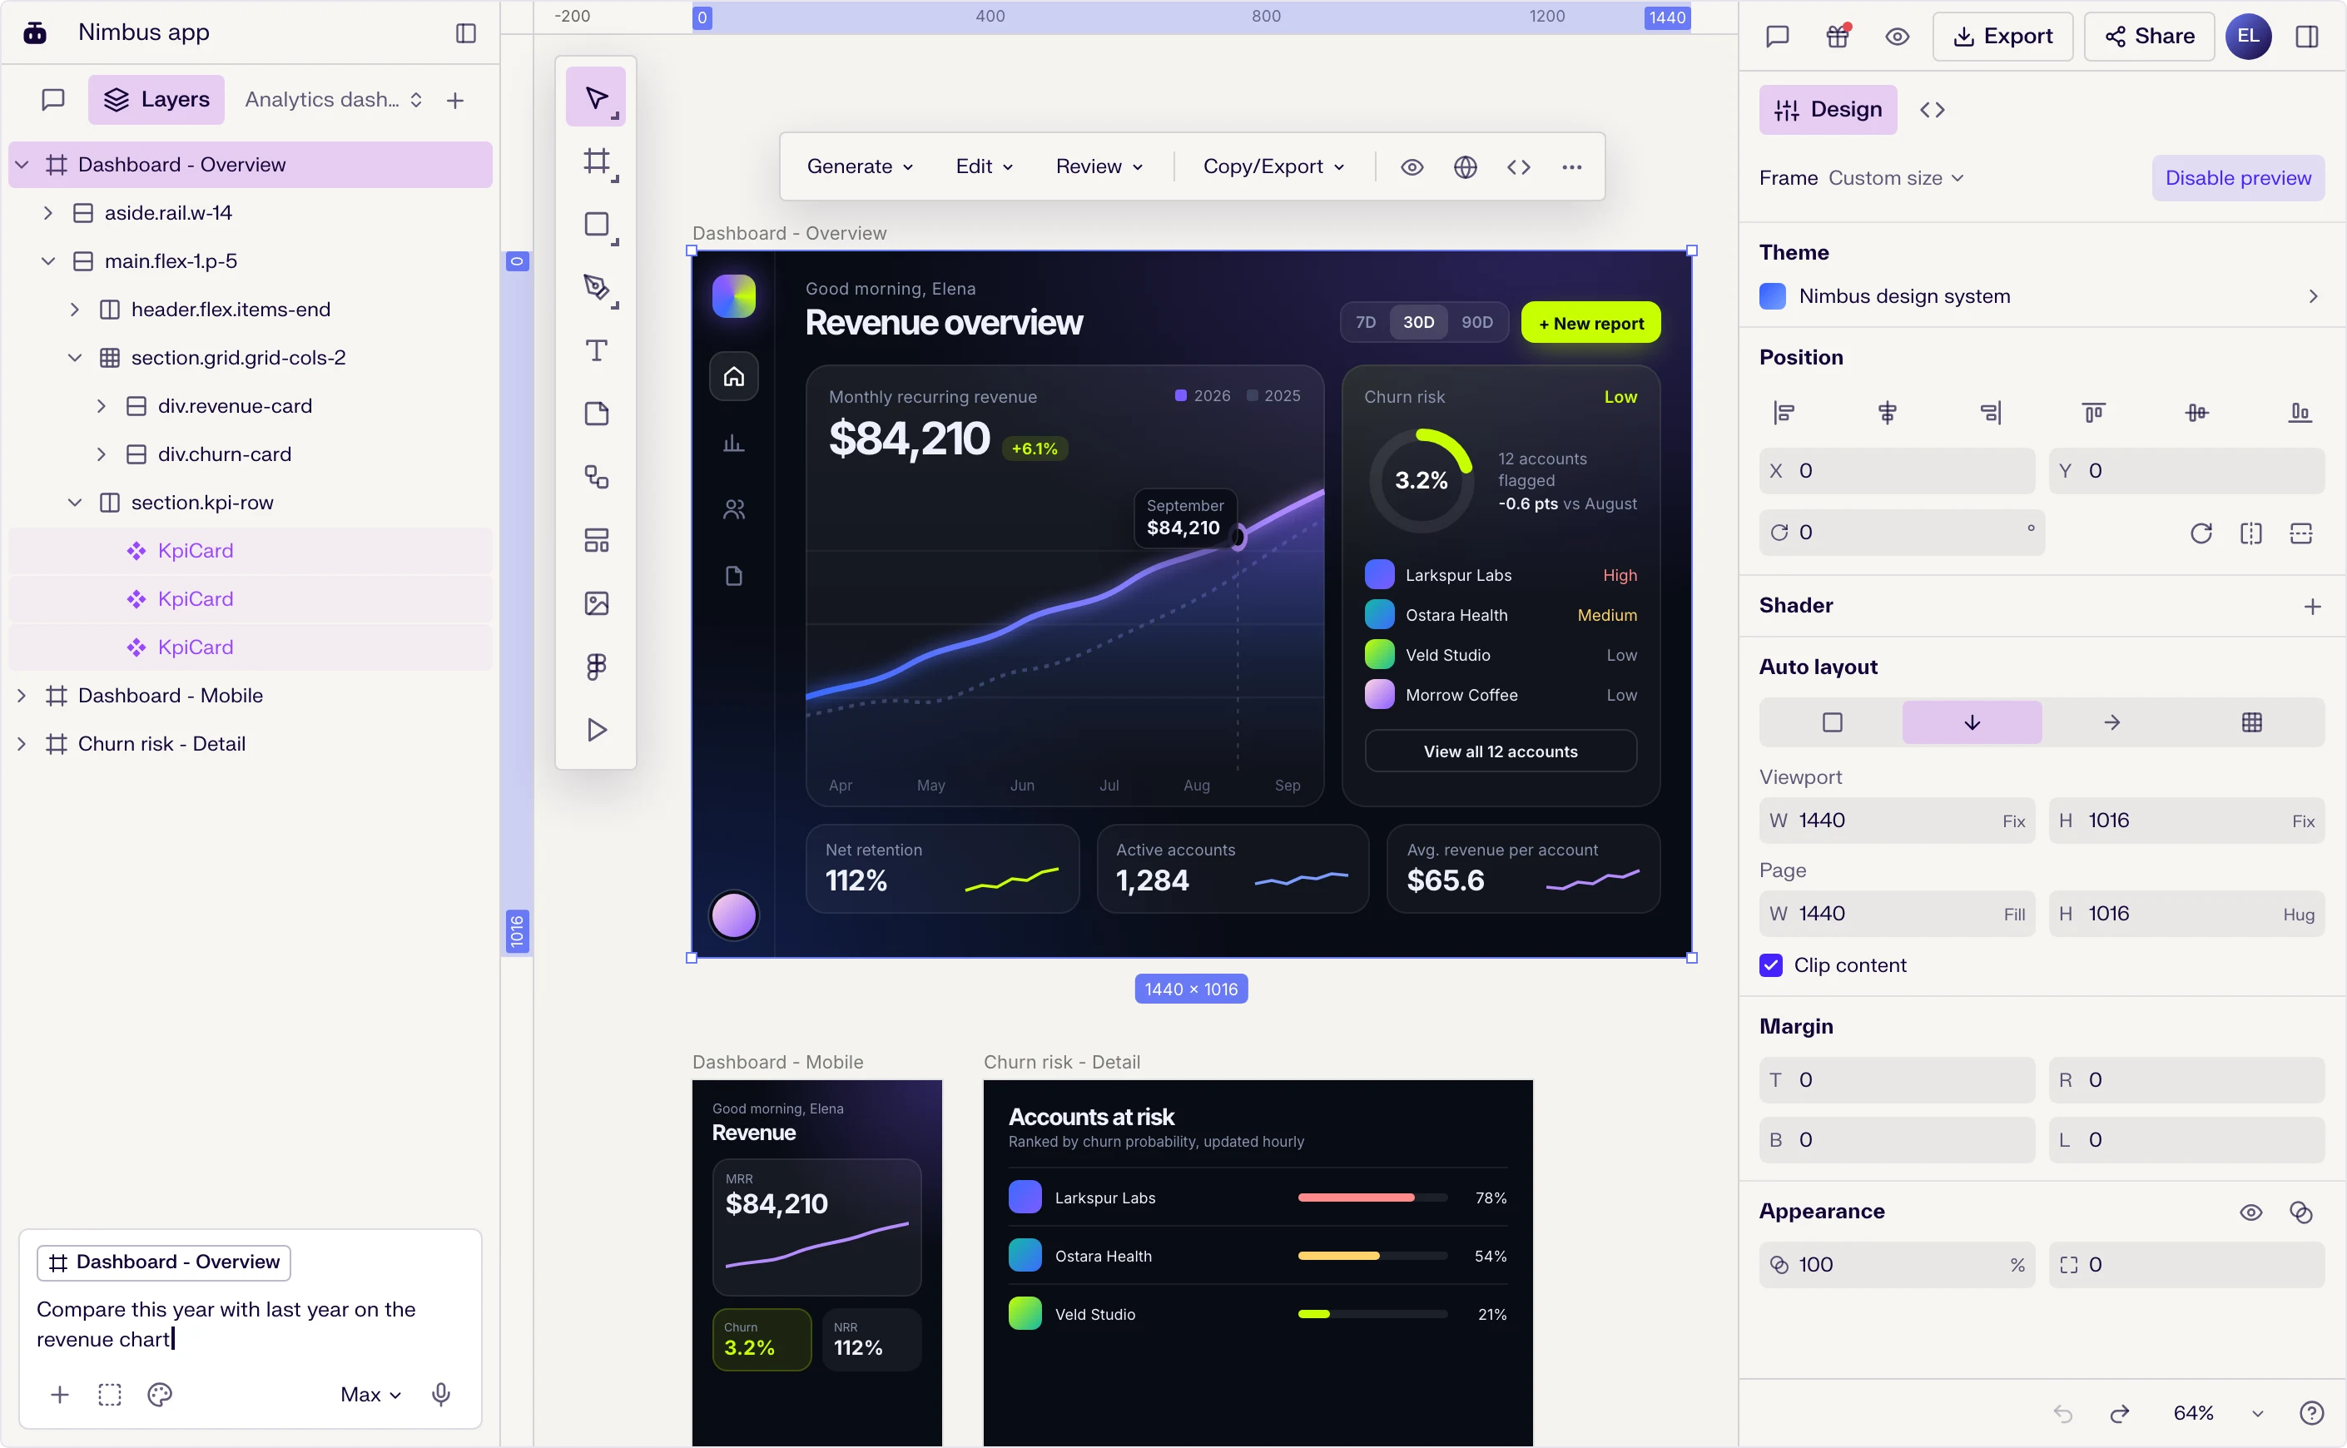The height and width of the screenshot is (1448, 2347).
Task: Click the Play preview tool
Action: coord(597,730)
